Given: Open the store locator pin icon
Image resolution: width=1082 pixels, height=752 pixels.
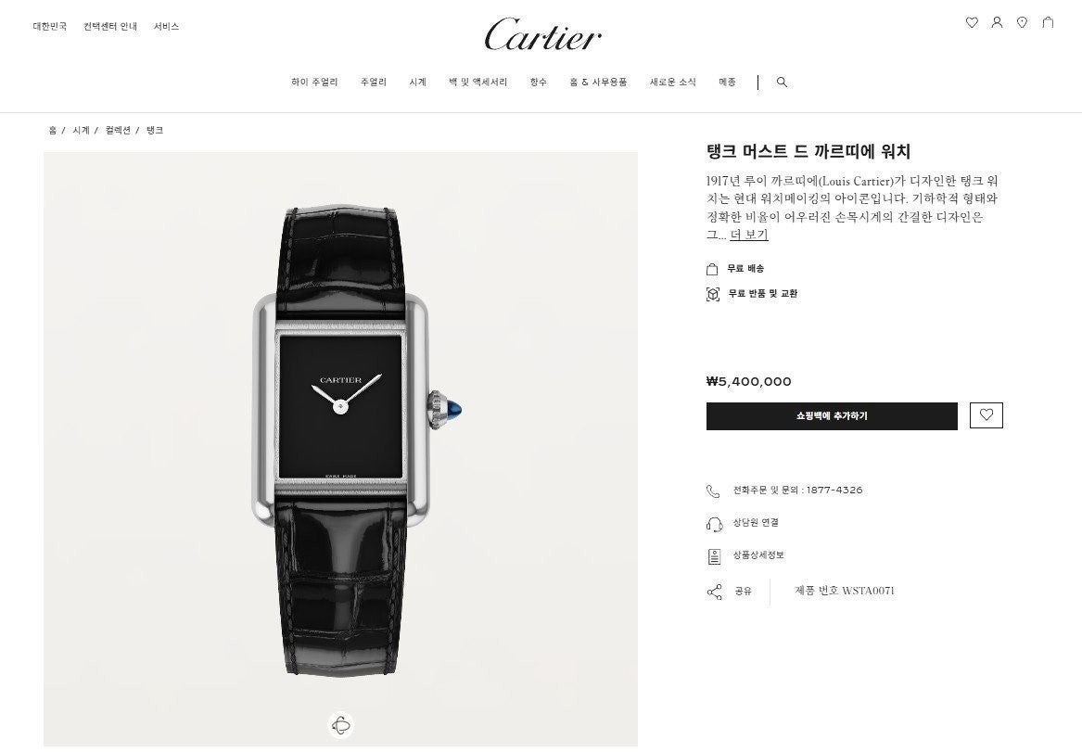Looking at the screenshot, I should pyautogui.click(x=1022, y=23).
